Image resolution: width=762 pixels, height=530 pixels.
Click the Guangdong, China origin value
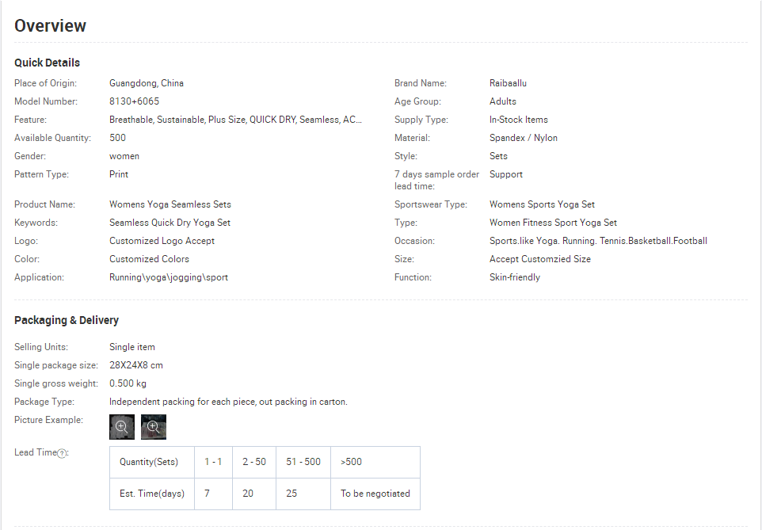coord(147,83)
